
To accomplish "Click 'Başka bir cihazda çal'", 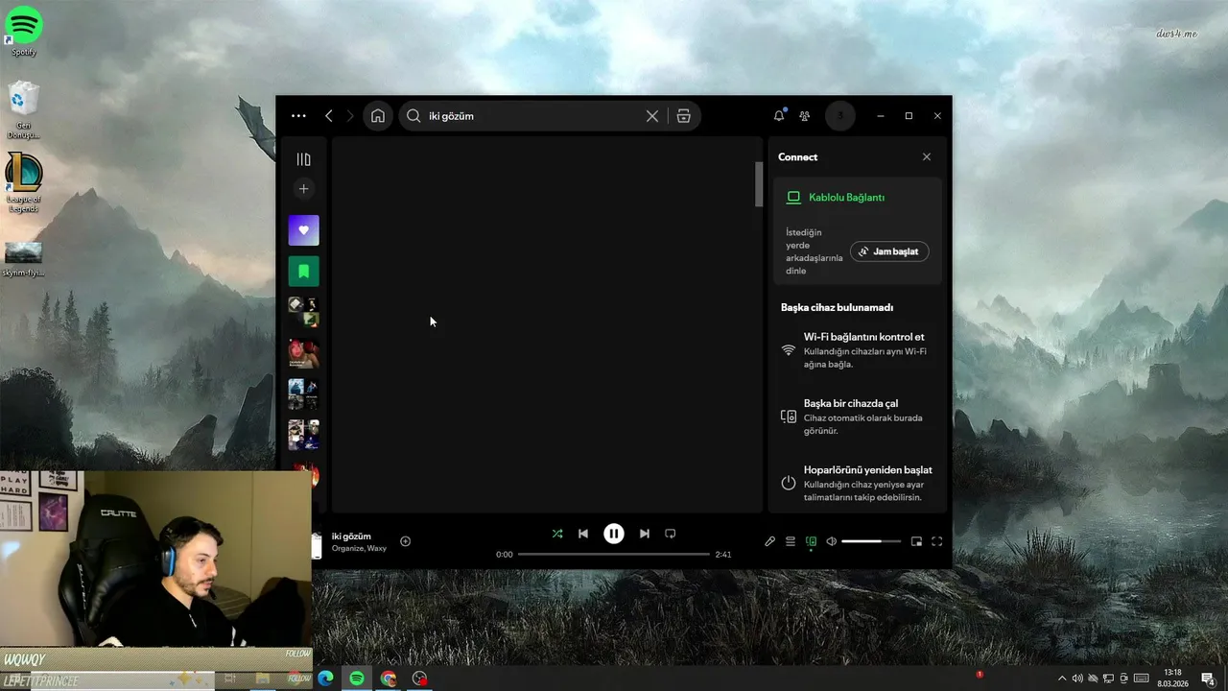I will (851, 403).
